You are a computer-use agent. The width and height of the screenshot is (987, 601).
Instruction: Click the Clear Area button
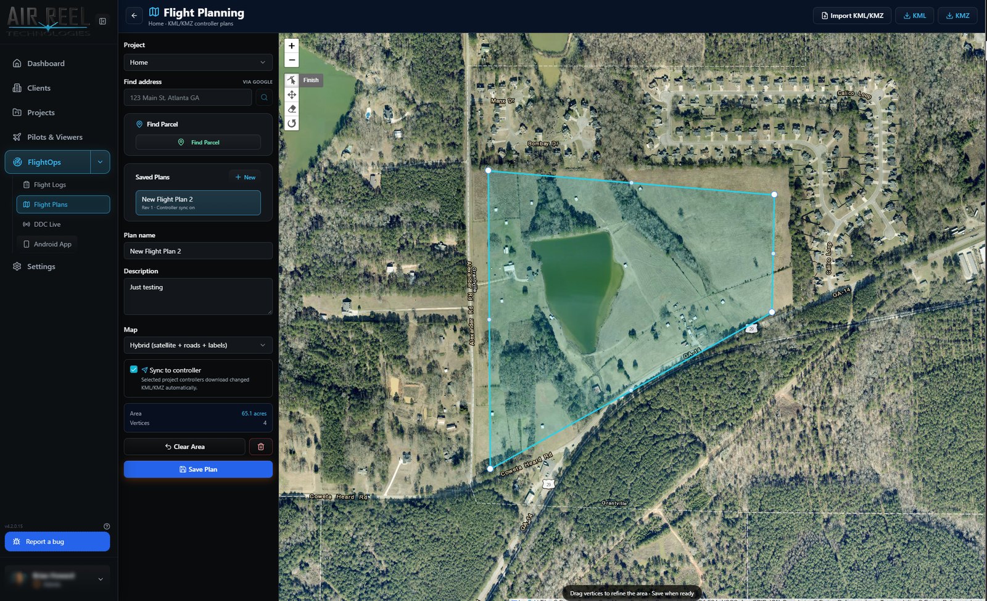(x=184, y=446)
